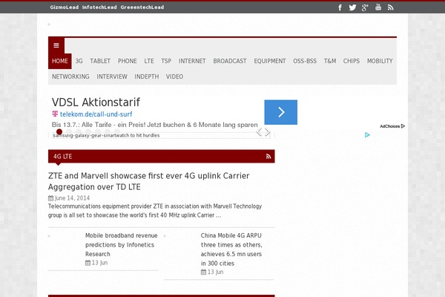This screenshot has height=297, width=445.
Task: Open the InfotechLead link
Action: pyautogui.click(x=99, y=7)
